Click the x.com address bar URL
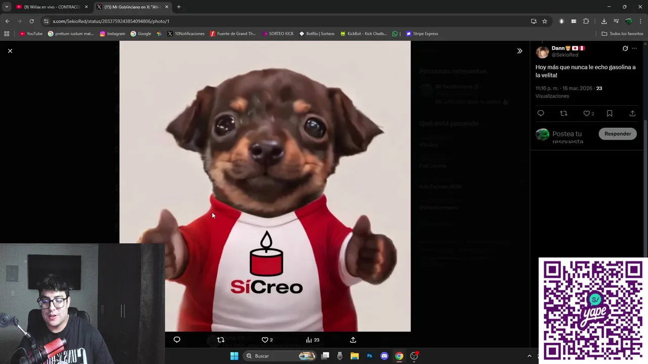The image size is (648, 364). pos(111,21)
